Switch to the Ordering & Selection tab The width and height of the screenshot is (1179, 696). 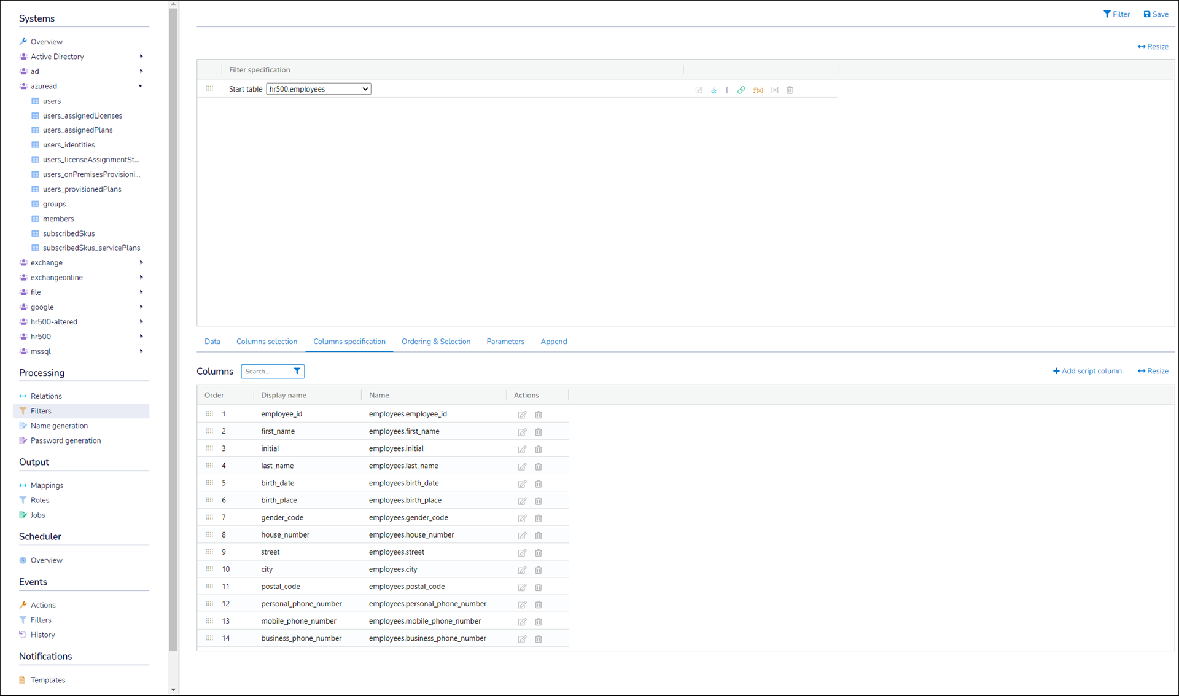pos(435,342)
